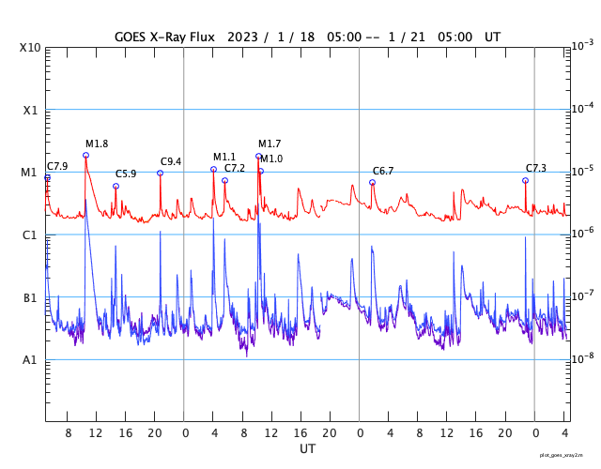Click the 10^-3 flux value on right axis

coord(582,45)
